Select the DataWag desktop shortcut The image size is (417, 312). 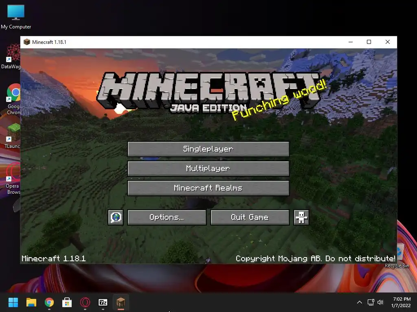coord(11,56)
